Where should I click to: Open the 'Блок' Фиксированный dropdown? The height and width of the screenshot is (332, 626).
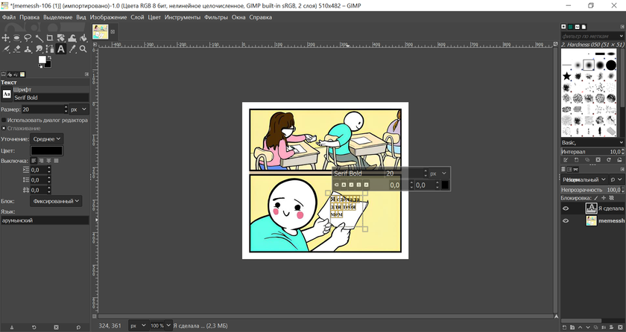click(56, 201)
